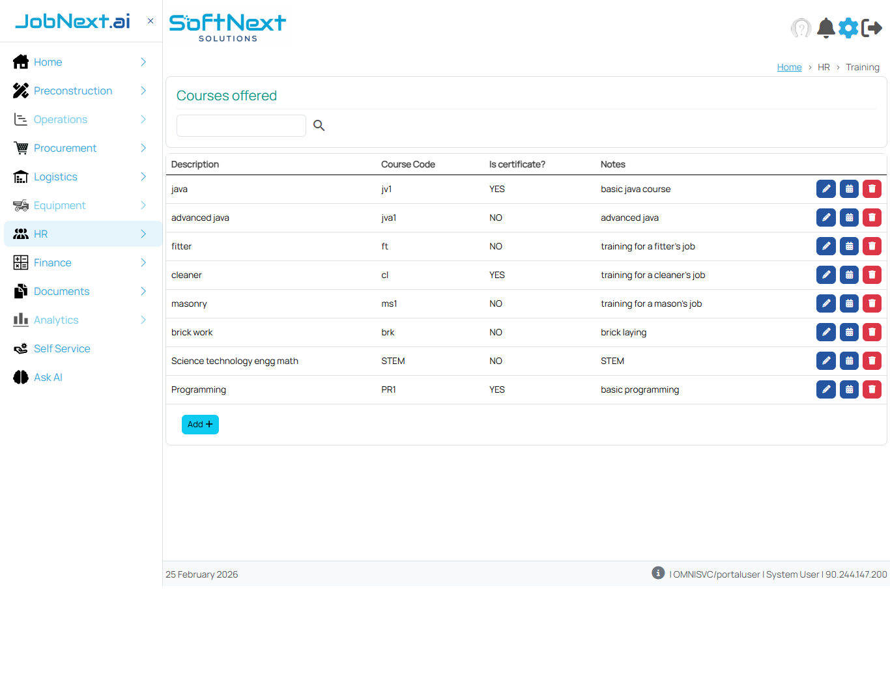Open the HR menu item
The height and width of the screenshot is (674, 890).
[41, 234]
